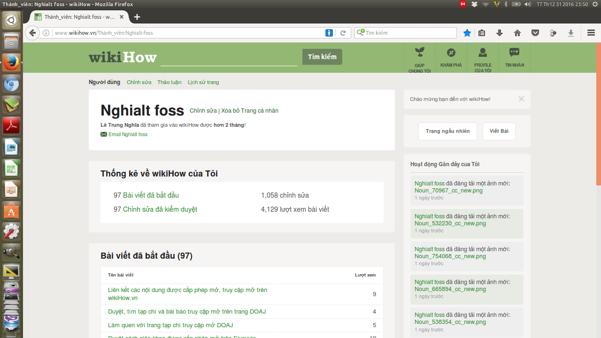Click Chỉnh sửa link beside the profile name
Screen dimensions: 601x338
203,111
